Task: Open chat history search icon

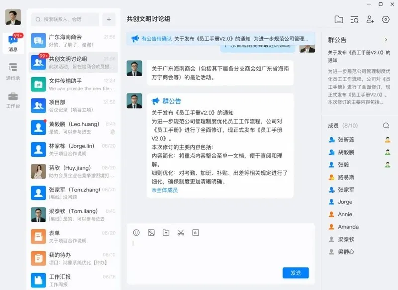Action: (354, 19)
